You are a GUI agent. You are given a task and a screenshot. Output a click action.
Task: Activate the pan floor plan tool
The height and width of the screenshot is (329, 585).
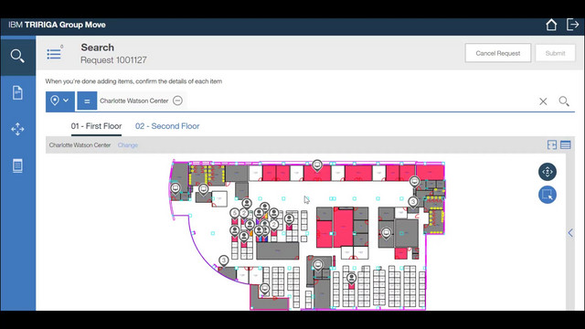pyautogui.click(x=548, y=172)
